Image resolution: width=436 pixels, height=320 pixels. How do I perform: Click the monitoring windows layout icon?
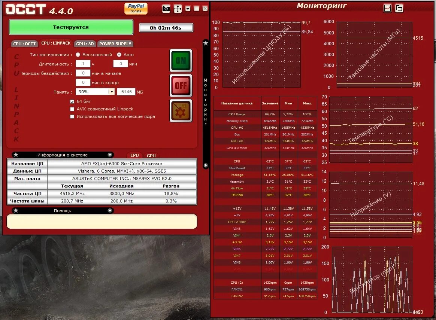click(399, 8)
